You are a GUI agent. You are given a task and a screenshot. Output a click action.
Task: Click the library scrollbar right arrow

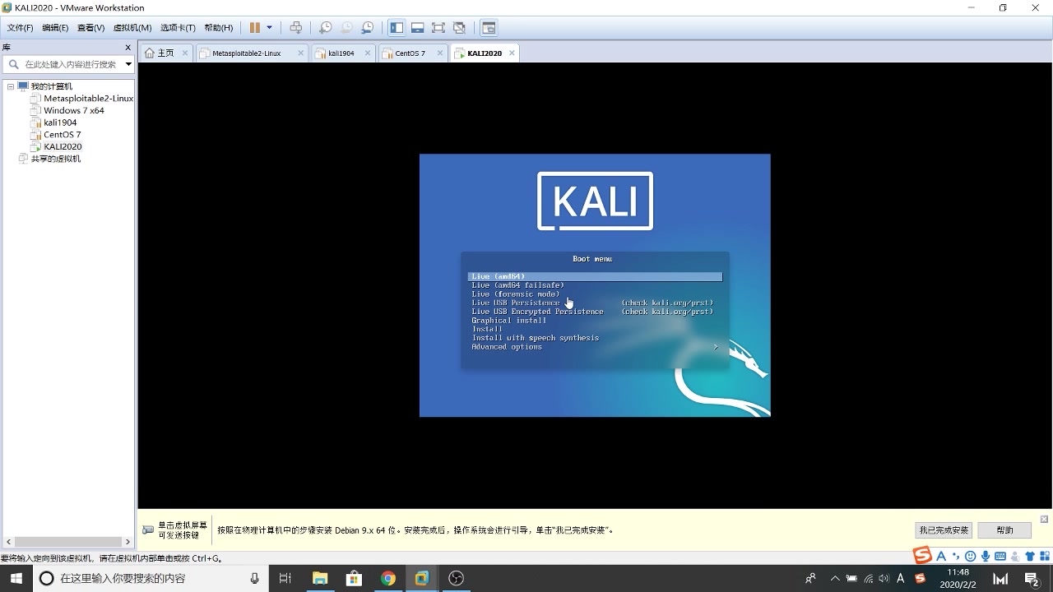point(128,542)
